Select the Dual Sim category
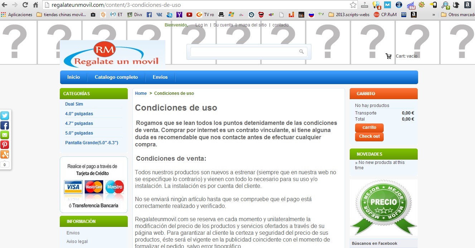 point(74,104)
